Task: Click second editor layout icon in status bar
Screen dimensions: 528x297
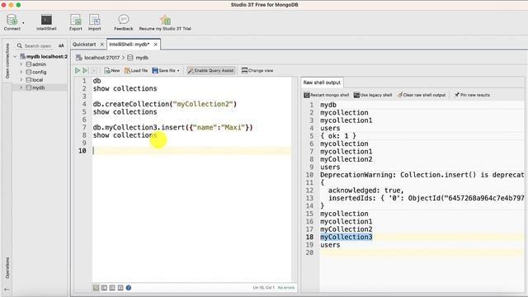Action: tap(104, 288)
